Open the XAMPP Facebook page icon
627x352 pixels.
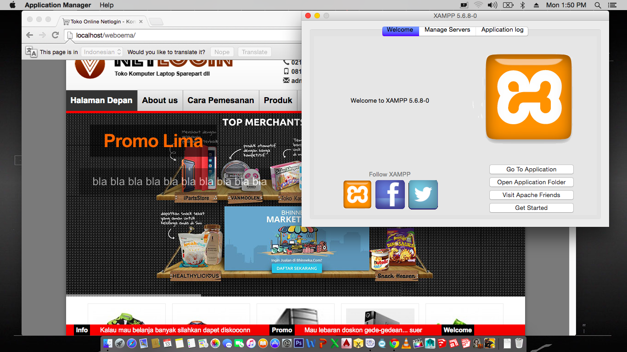point(390,194)
